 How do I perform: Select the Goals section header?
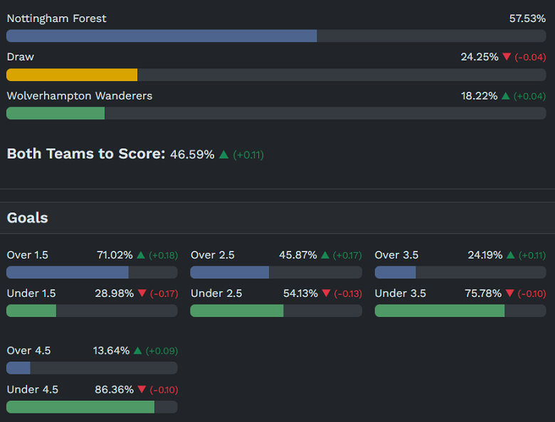tap(28, 218)
